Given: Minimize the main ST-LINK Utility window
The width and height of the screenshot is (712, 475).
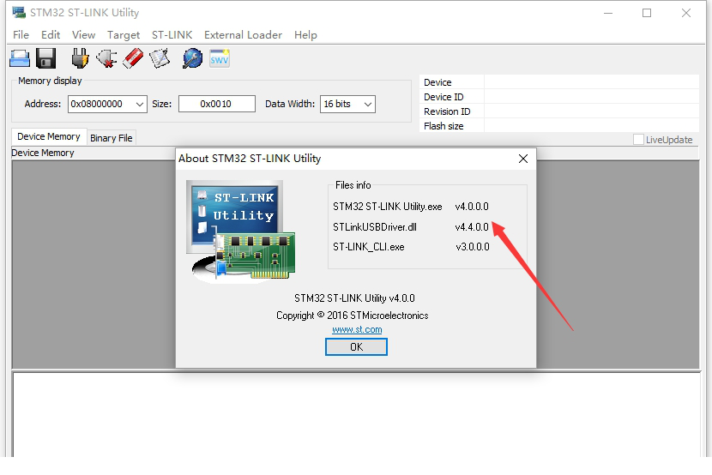Looking at the screenshot, I should click(608, 13).
